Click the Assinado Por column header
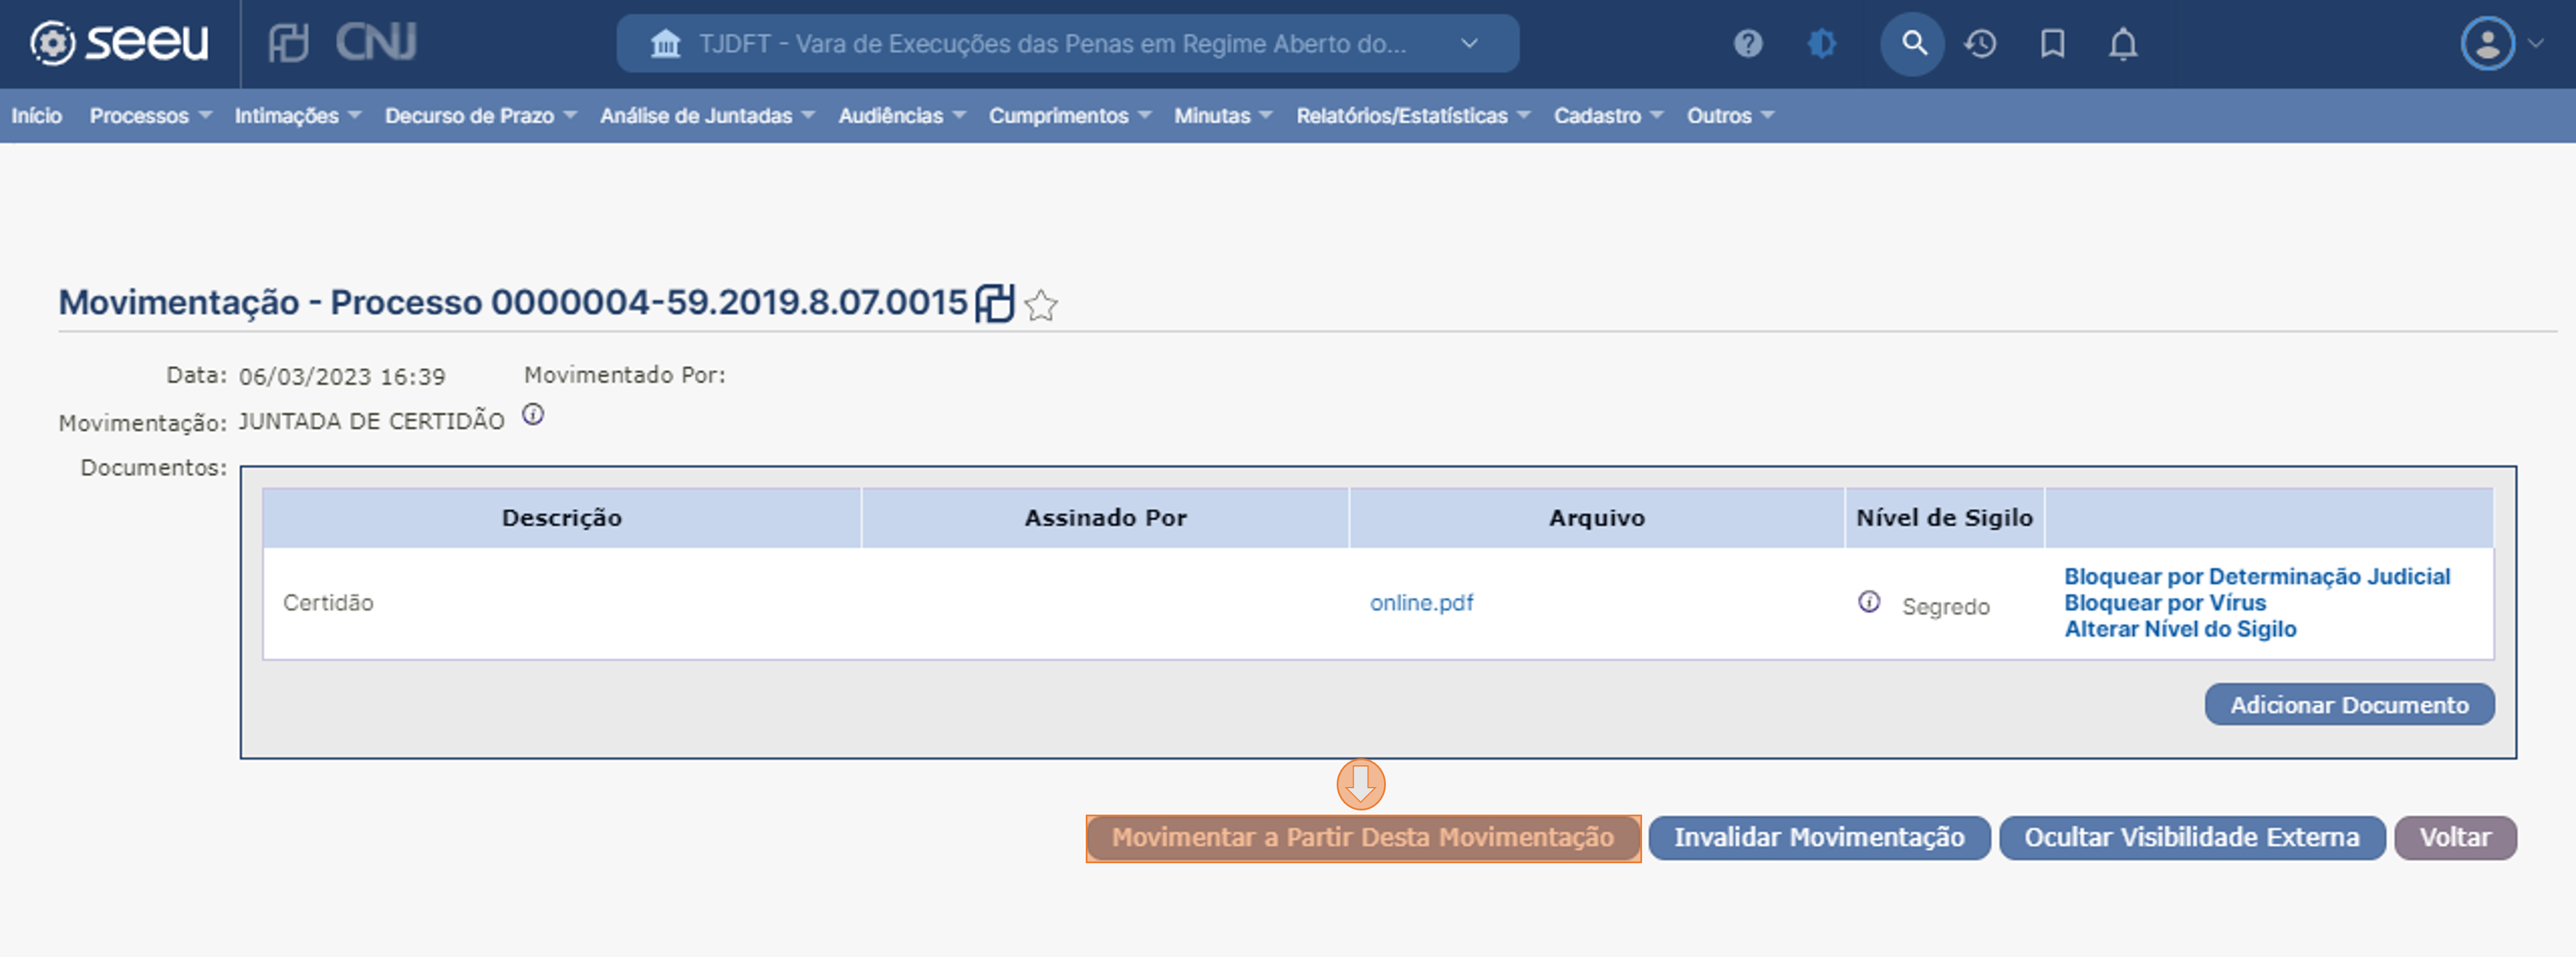The width and height of the screenshot is (2576, 957). point(1105,517)
